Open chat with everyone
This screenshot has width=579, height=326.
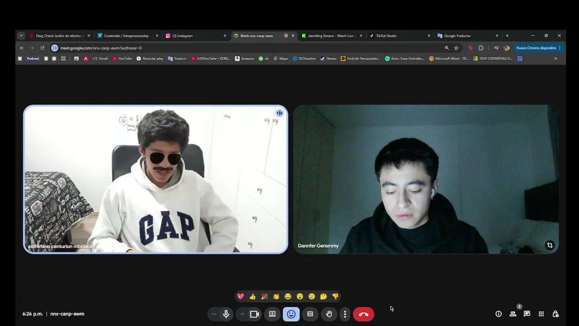[x=527, y=314]
